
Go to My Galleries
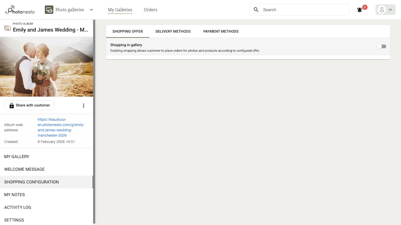(x=120, y=10)
